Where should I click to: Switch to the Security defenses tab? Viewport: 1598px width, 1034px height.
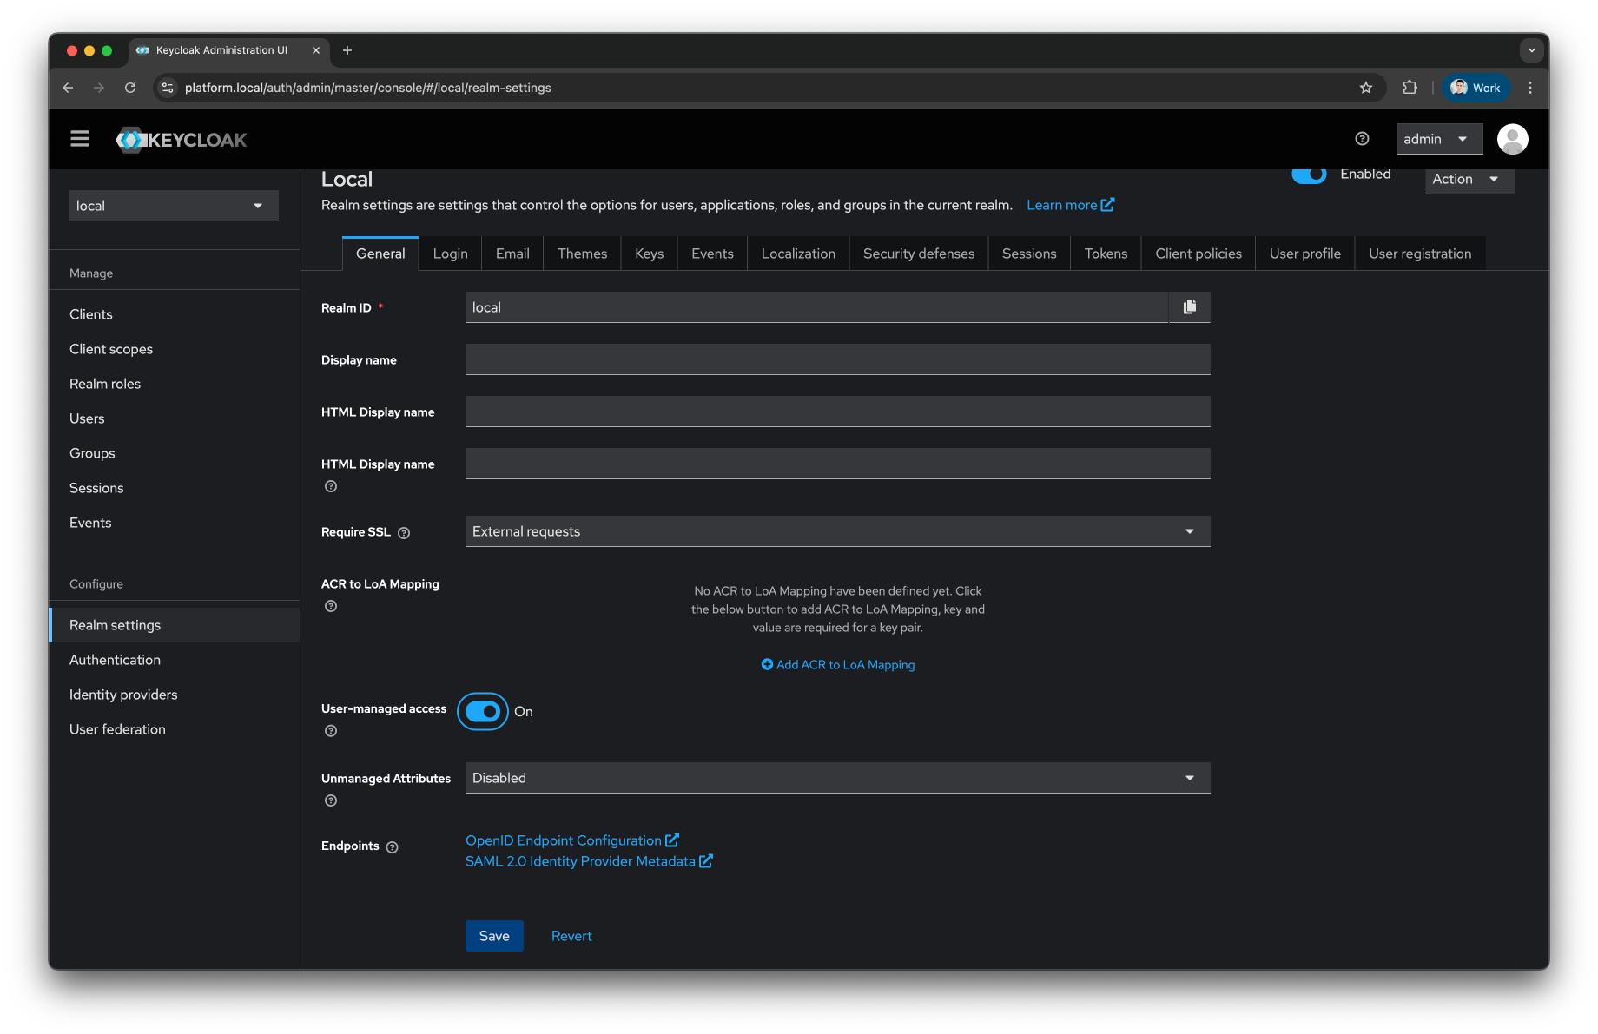coord(918,253)
